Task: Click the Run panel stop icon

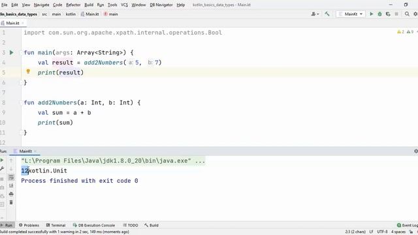Action: point(2,178)
